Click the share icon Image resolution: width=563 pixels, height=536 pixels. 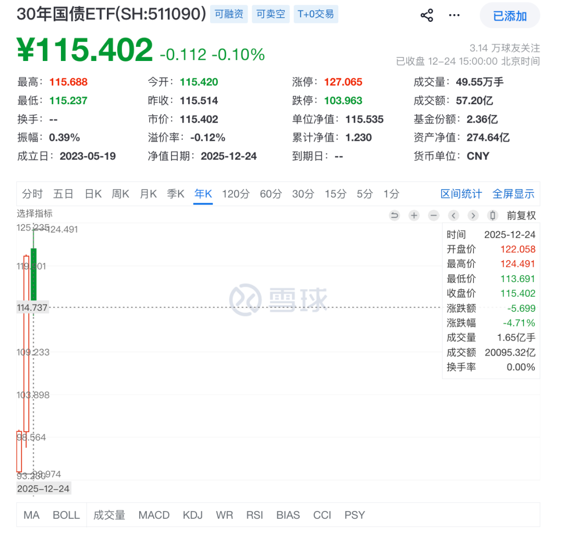click(426, 16)
